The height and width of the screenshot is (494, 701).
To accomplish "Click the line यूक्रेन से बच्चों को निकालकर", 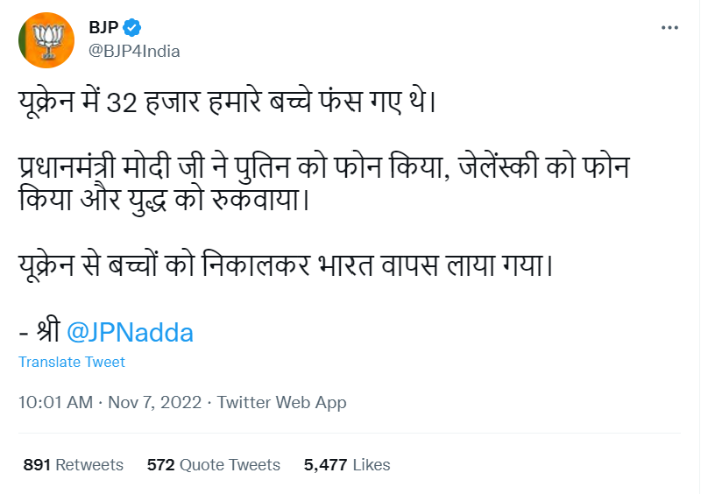I will [x=287, y=266].
